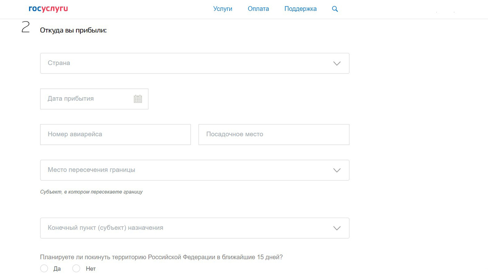Choose the Да label text
Image resolution: width=488 pixels, height=275 pixels.
click(x=57, y=269)
